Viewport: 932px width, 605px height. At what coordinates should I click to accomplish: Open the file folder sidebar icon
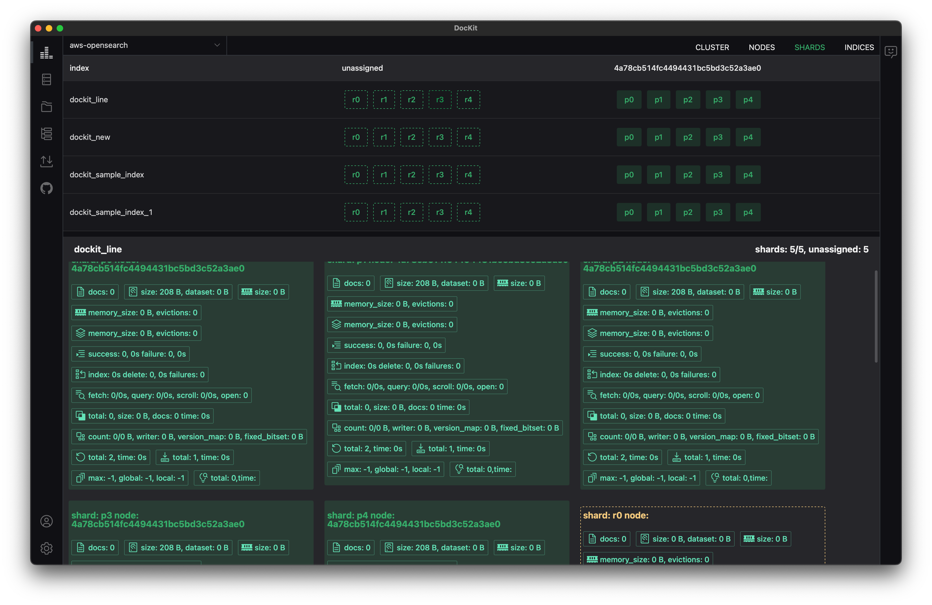(46, 106)
